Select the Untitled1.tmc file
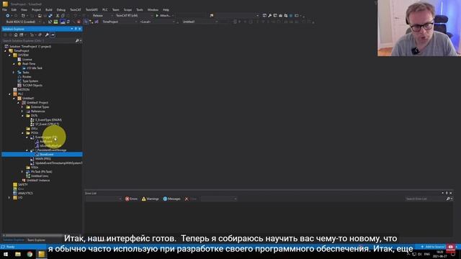 coord(40,176)
